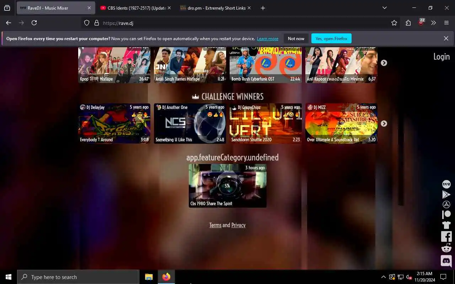The height and width of the screenshot is (284, 455).
Task: Open the Rave app icon link
Action: coord(446,184)
